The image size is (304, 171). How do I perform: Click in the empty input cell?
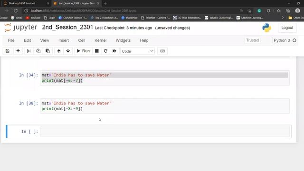coord(165,132)
